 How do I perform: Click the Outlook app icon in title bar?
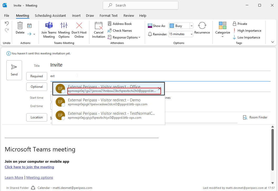[x=5, y=5]
